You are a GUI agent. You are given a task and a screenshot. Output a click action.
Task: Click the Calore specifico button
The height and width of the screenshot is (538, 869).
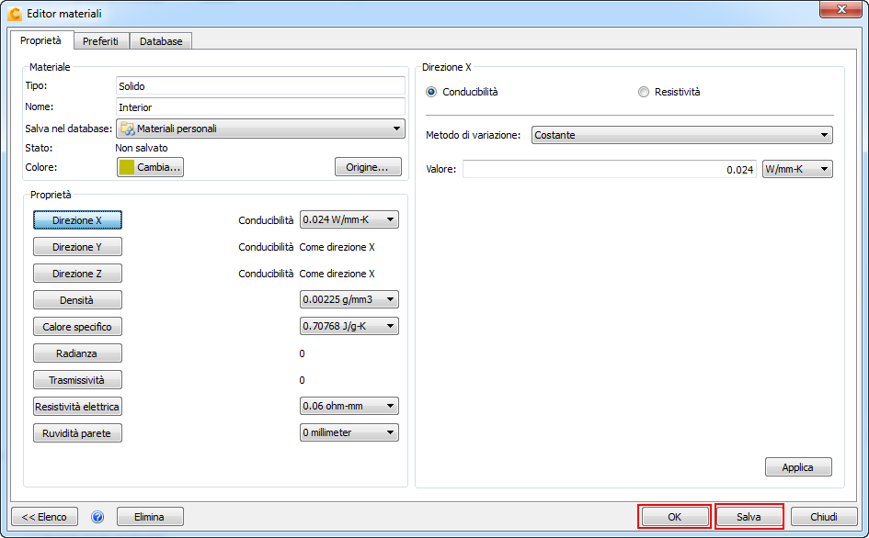coord(77,327)
